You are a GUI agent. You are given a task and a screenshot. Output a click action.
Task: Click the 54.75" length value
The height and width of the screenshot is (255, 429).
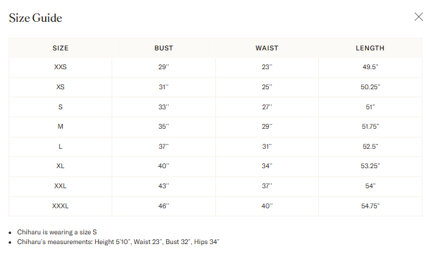[370, 206]
